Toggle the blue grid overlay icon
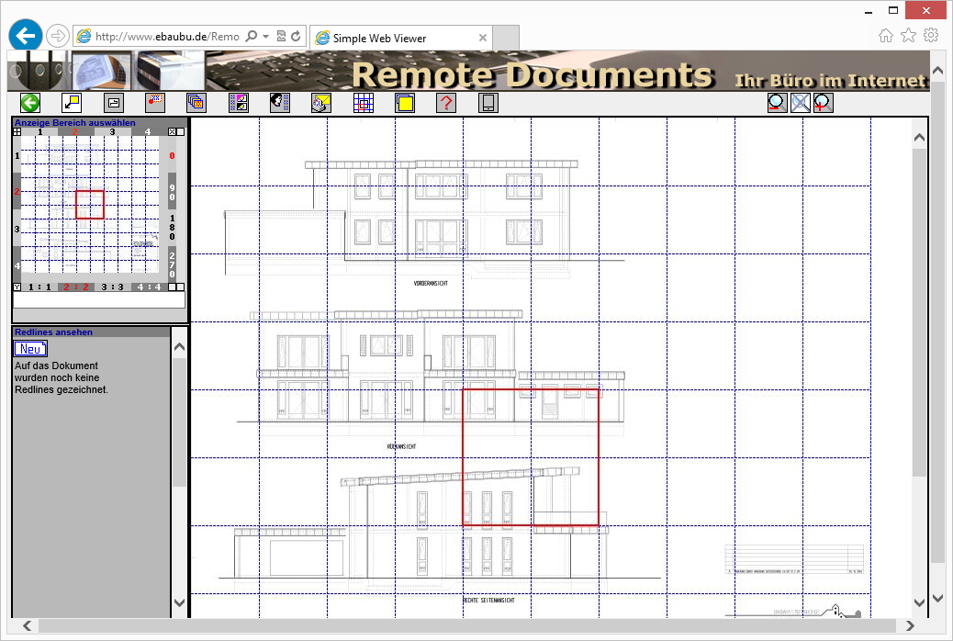 click(x=364, y=103)
